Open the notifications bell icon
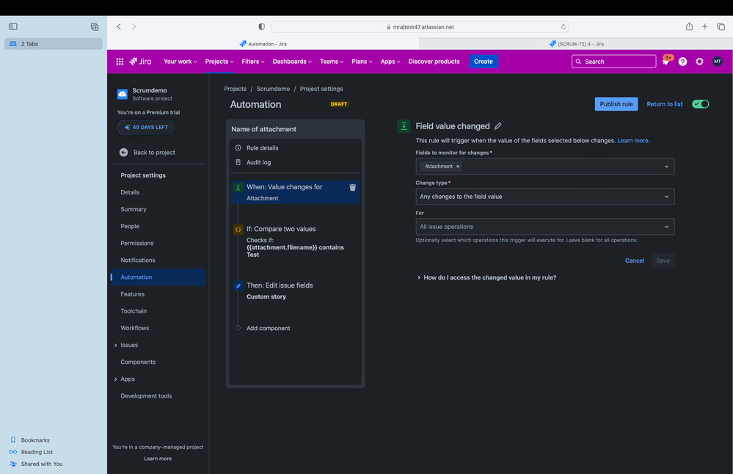This screenshot has width=733, height=474. point(666,62)
